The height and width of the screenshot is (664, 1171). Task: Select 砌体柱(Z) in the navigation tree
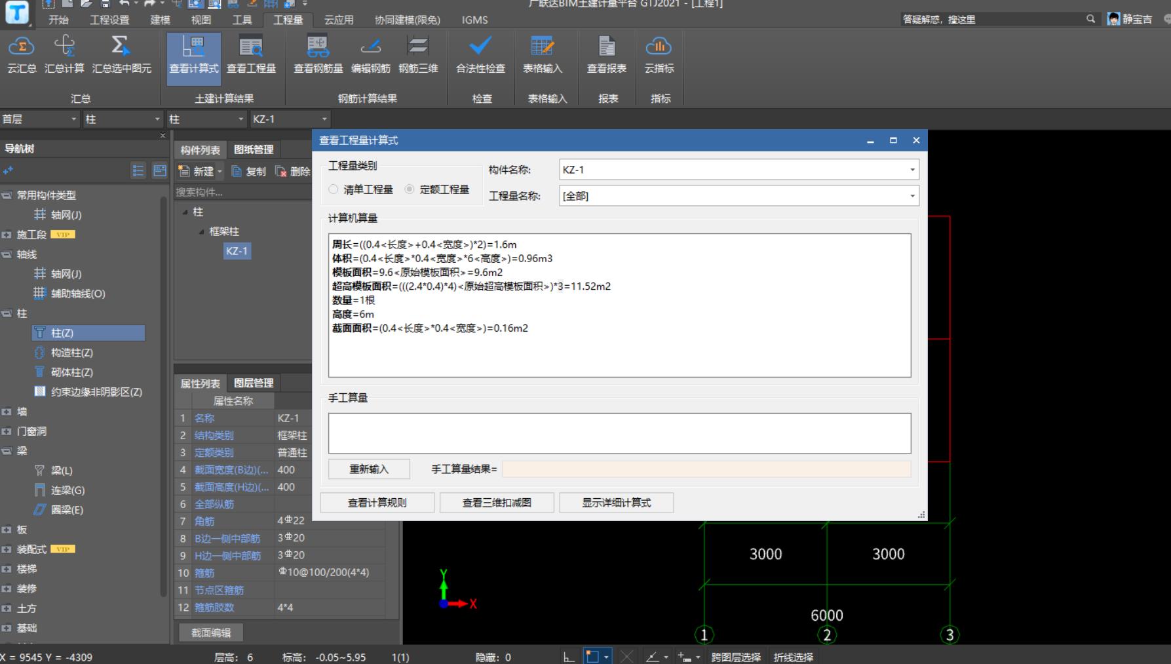click(x=64, y=372)
